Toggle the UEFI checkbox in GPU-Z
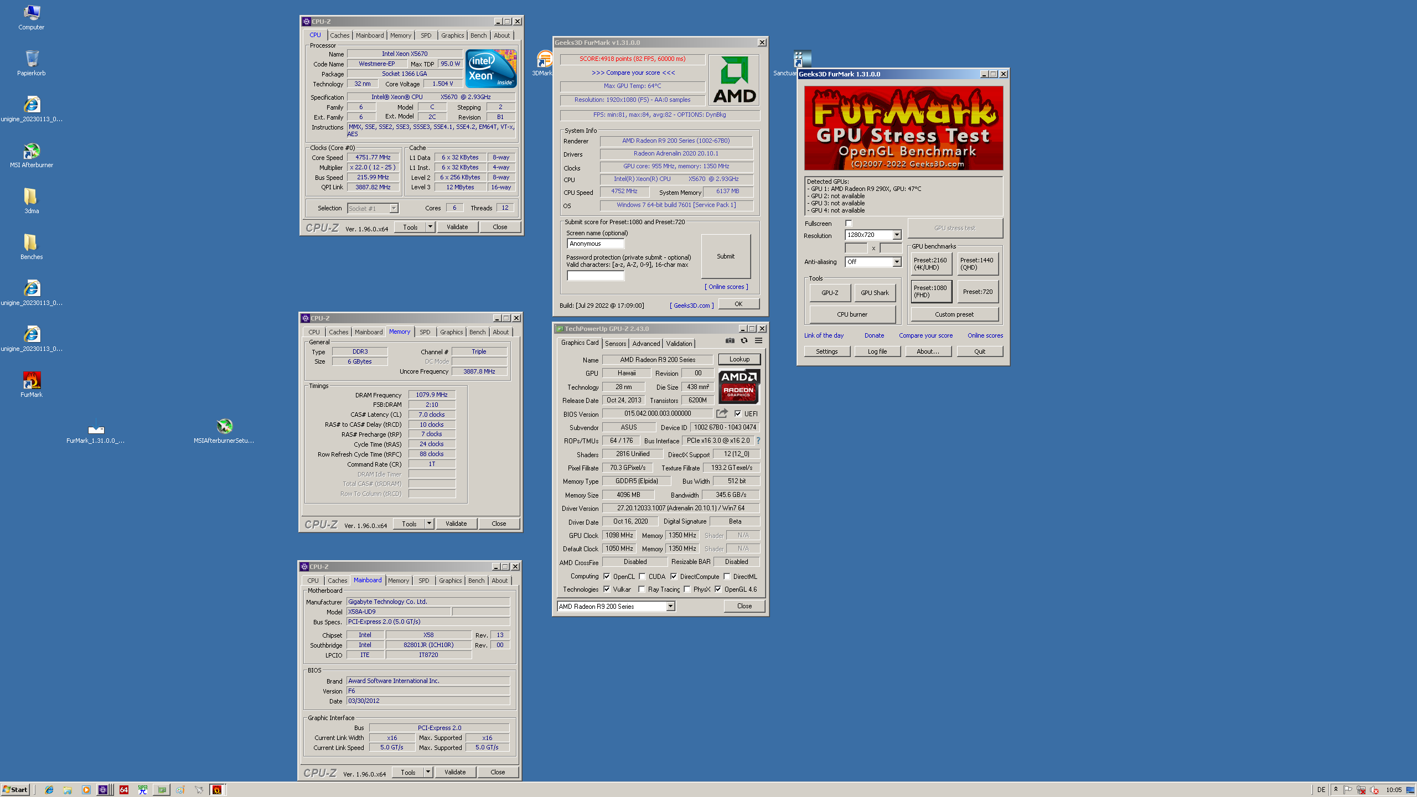The image size is (1417, 797). point(738,413)
